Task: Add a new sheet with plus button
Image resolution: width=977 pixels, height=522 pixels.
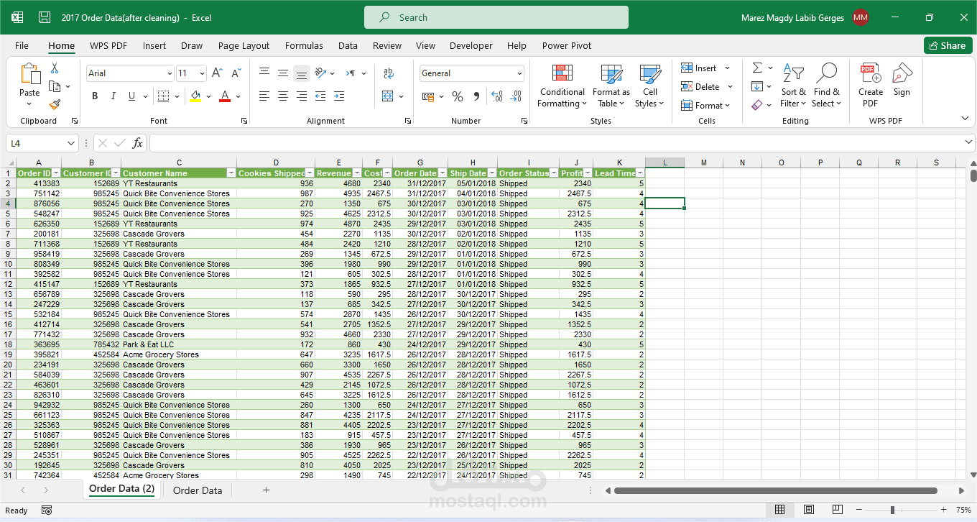Action: click(266, 490)
